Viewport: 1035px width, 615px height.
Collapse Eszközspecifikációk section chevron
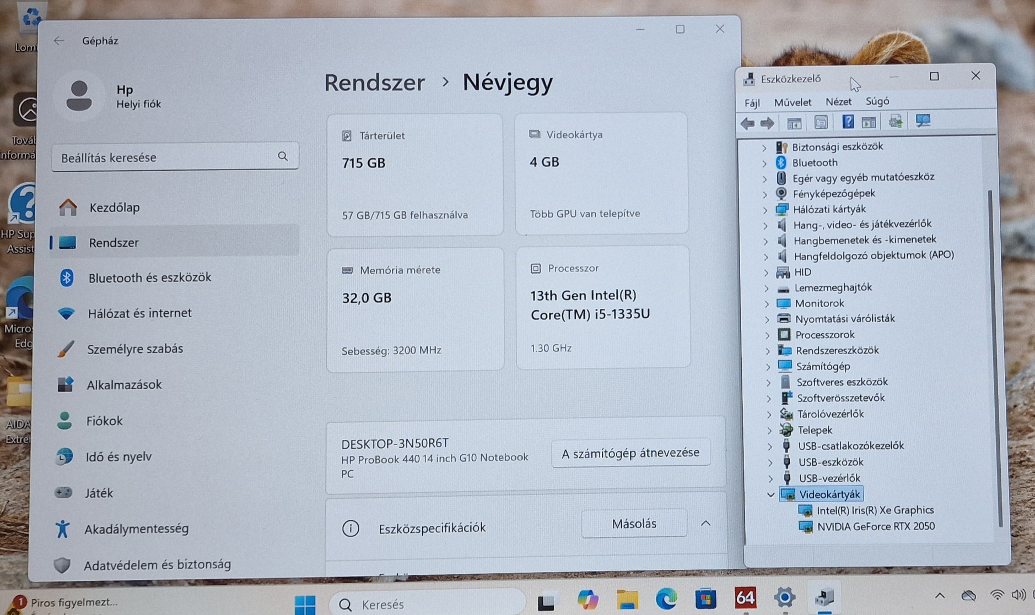click(705, 524)
